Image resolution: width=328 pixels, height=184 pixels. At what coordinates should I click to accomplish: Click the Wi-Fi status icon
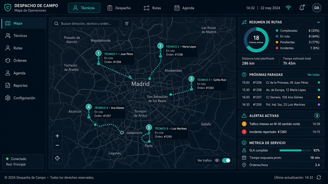(x=289, y=8)
